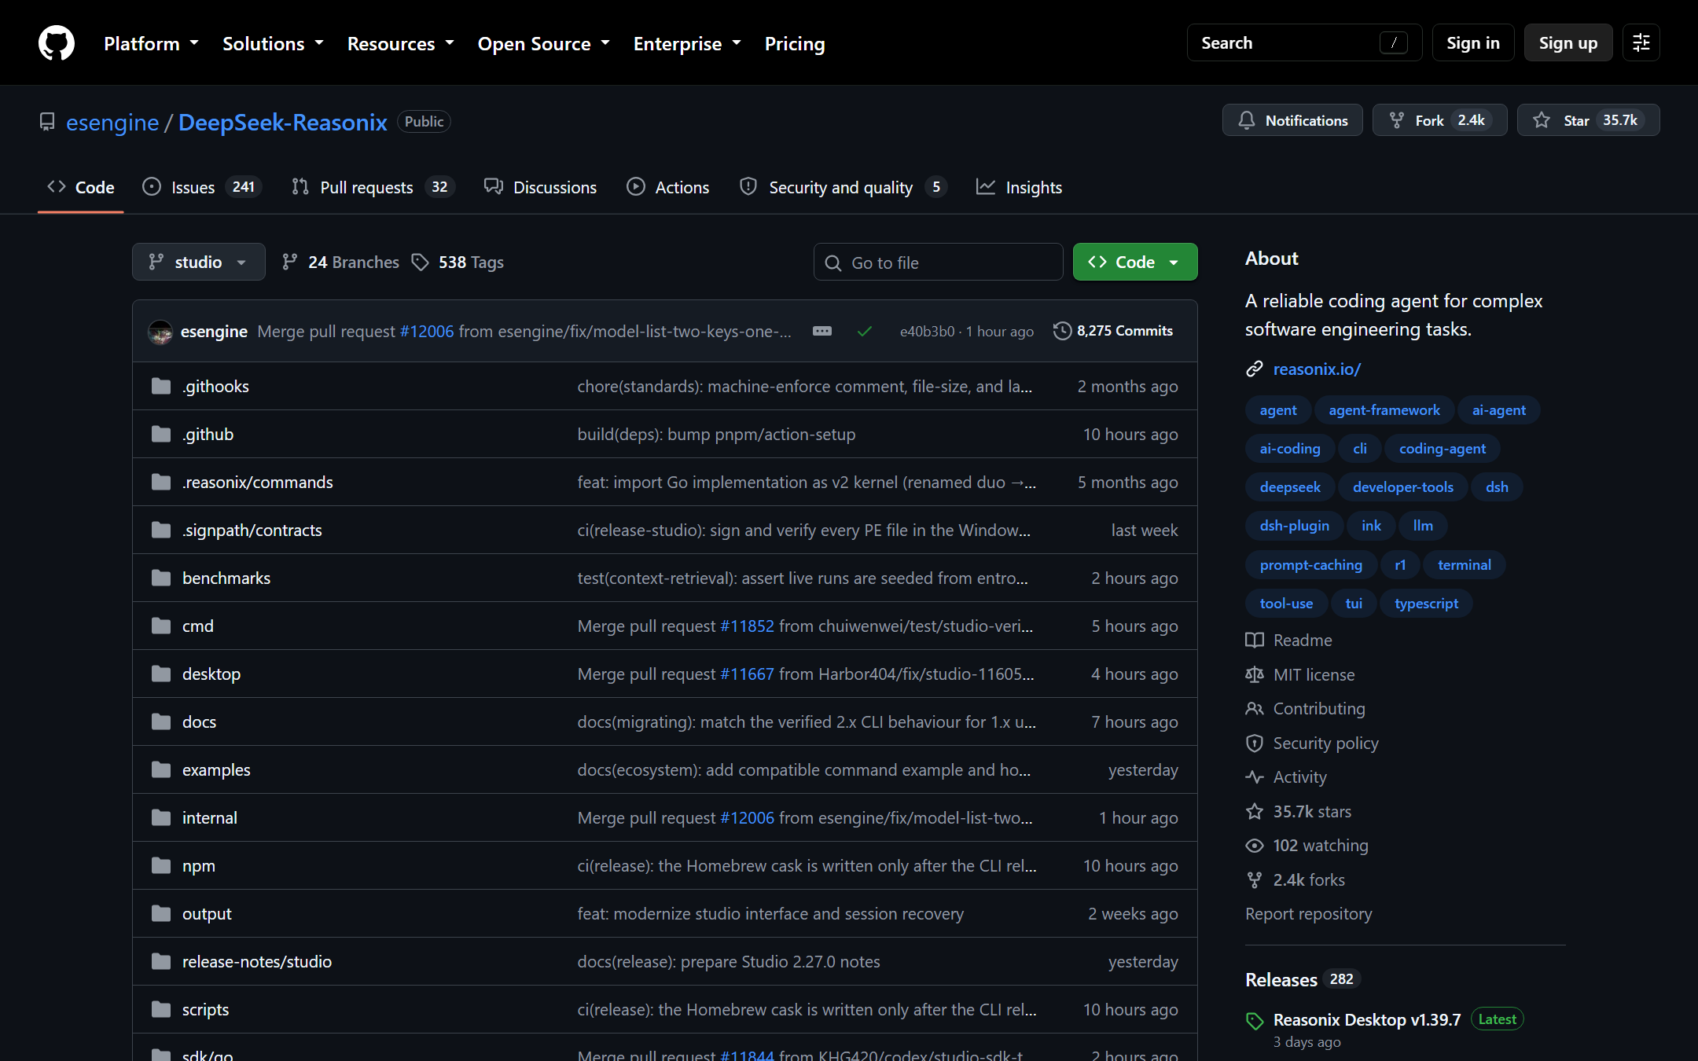Click the latest release tag icon
This screenshot has height=1061, width=1698.
(x=1255, y=1020)
